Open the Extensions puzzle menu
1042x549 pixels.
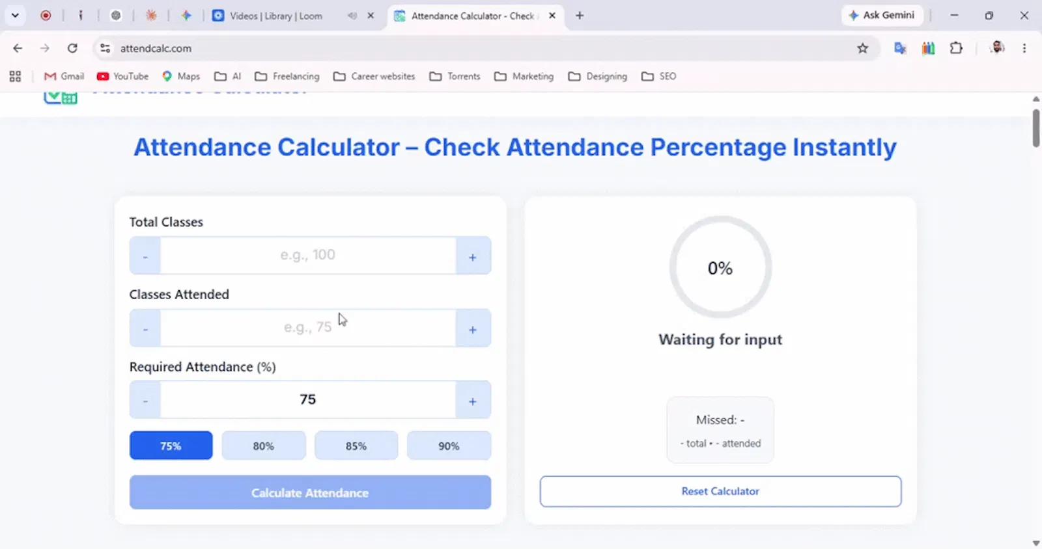tap(956, 48)
